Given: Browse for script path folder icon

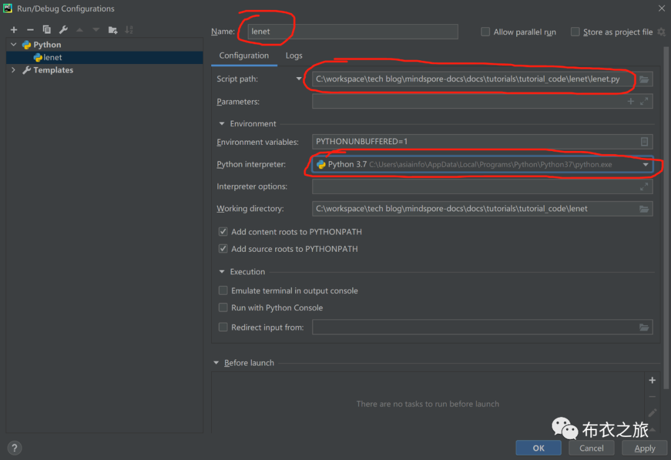Looking at the screenshot, I should click(644, 79).
